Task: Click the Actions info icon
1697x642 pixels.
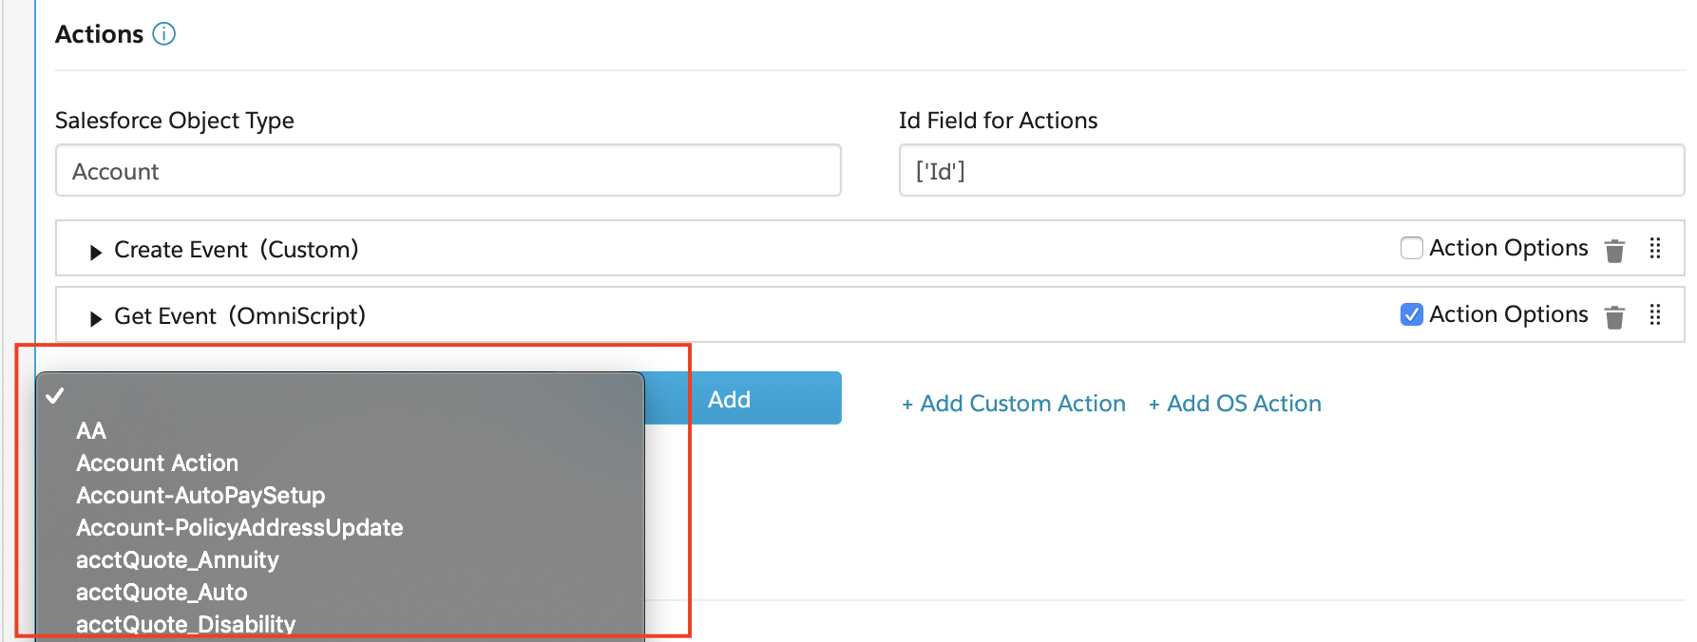Action: [x=164, y=34]
